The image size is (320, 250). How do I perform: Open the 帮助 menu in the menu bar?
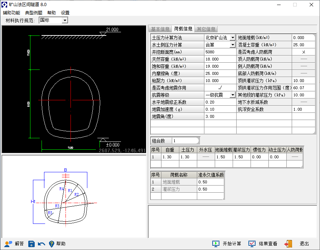[52, 13]
